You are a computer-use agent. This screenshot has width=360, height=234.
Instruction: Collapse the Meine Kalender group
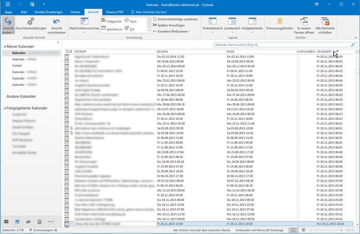3,47
